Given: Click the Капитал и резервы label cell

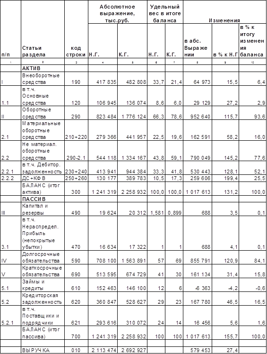Looking at the screenshot, I should tap(43, 209).
